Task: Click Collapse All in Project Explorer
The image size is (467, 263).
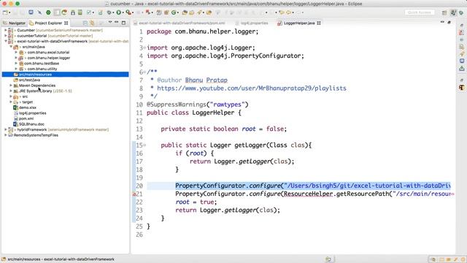Action: pos(85,23)
